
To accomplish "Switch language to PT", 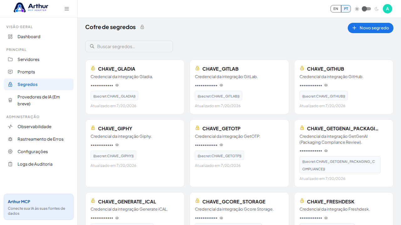I will 346,9.
